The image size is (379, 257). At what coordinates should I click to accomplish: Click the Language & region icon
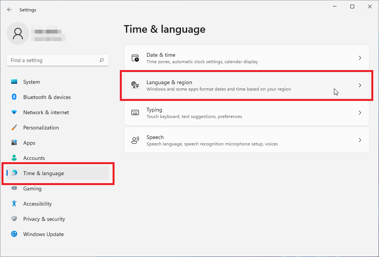pyautogui.click(x=135, y=85)
